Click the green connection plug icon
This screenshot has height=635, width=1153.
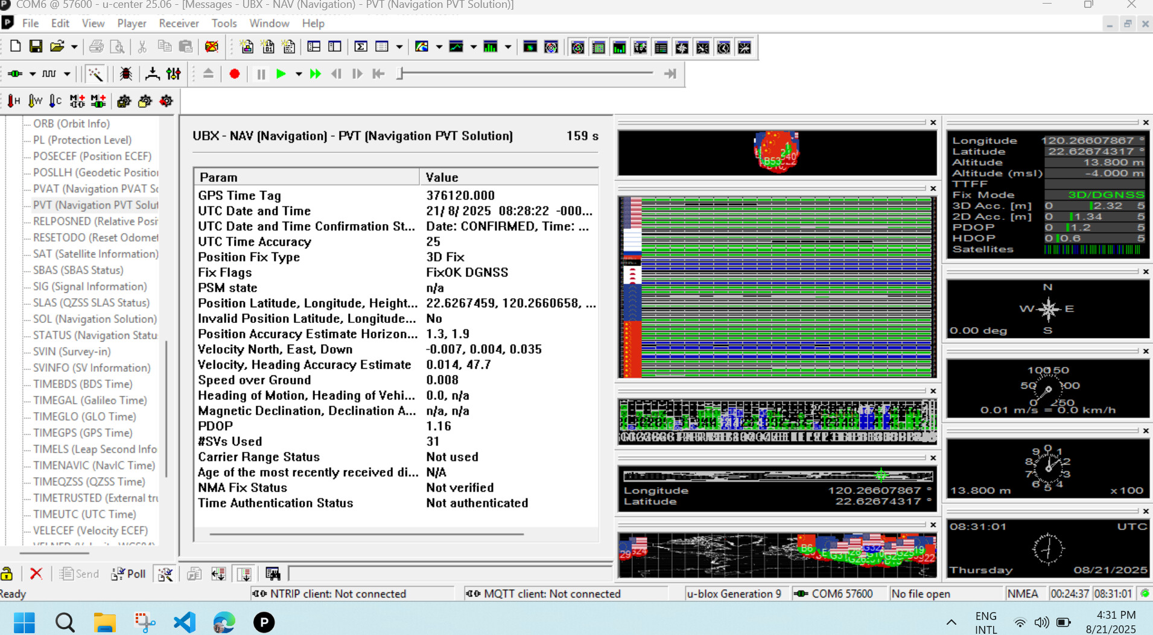pos(15,74)
